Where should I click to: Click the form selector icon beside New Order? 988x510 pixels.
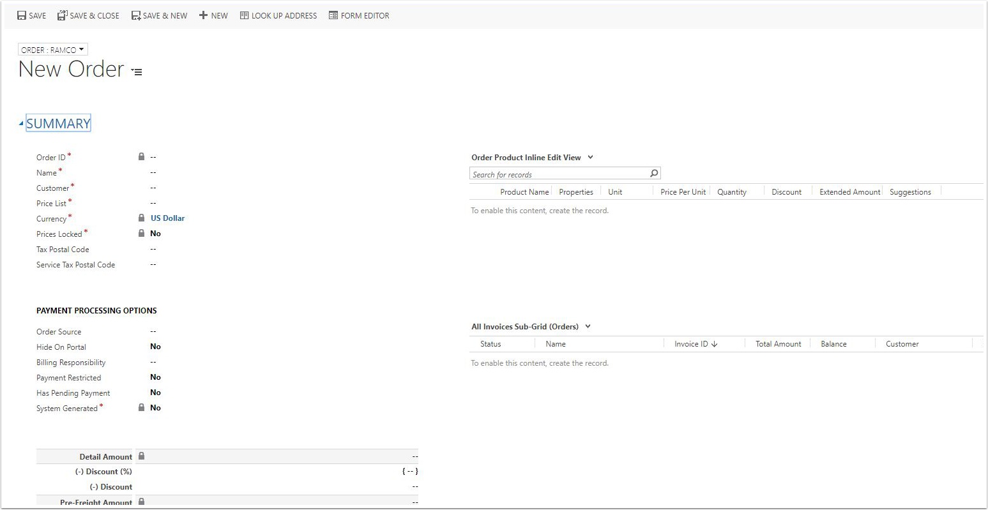tap(136, 71)
